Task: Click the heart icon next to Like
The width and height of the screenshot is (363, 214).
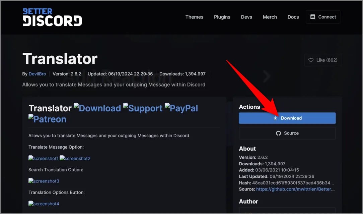Action: pos(311,60)
